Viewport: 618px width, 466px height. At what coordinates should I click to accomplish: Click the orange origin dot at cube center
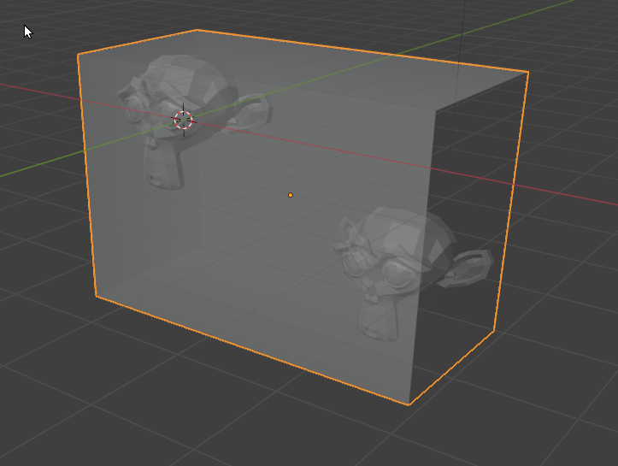point(291,196)
